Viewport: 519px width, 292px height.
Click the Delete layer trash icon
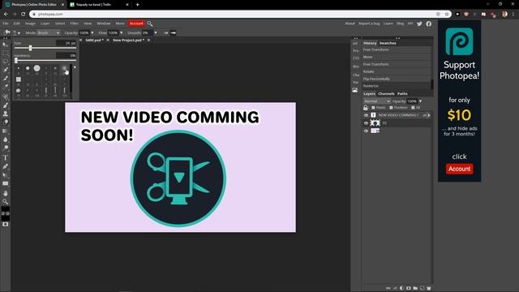pyautogui.click(x=429, y=288)
